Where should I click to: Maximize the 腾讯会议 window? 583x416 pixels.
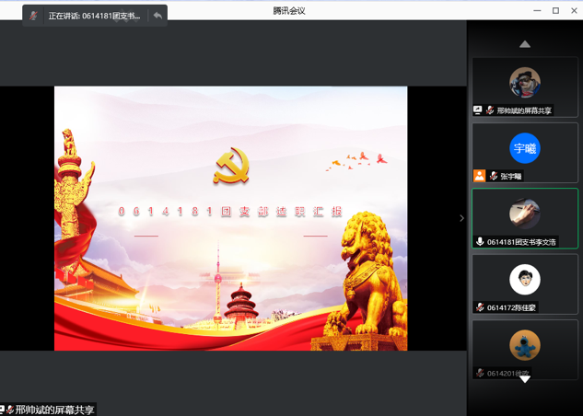point(555,10)
